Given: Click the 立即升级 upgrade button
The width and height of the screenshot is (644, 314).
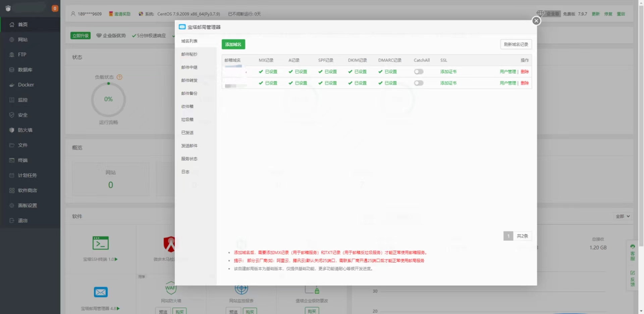Looking at the screenshot, I should coord(80,36).
